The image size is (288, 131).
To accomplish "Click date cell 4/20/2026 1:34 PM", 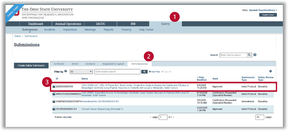I will [202, 109].
